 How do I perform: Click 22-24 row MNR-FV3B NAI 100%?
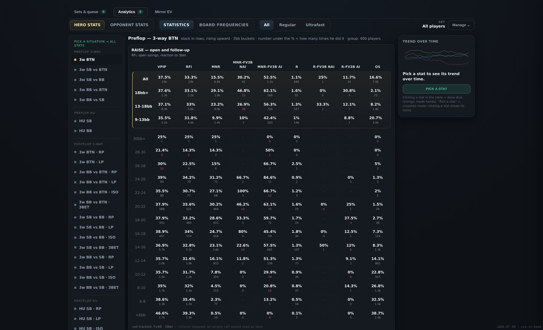pos(243,193)
